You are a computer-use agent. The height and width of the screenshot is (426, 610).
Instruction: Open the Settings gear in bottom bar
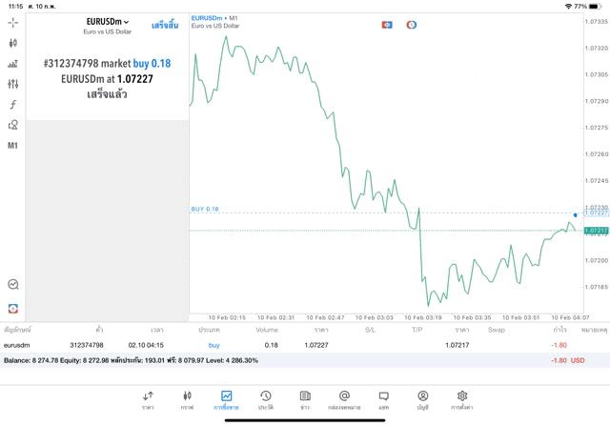(462, 399)
